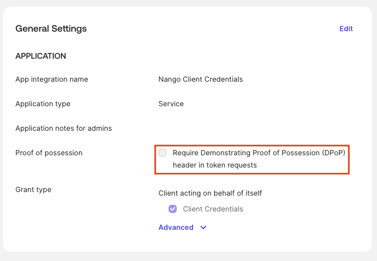
Task: Click the Edit link in General Settings
Action: 346,29
